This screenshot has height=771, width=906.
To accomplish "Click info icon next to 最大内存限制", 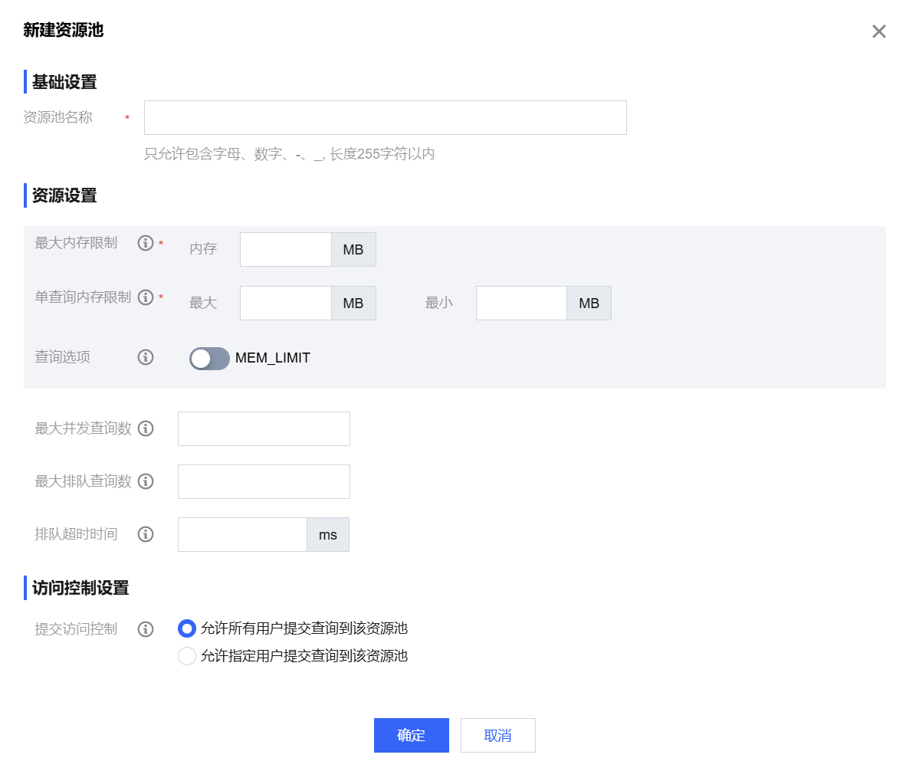I will [146, 243].
